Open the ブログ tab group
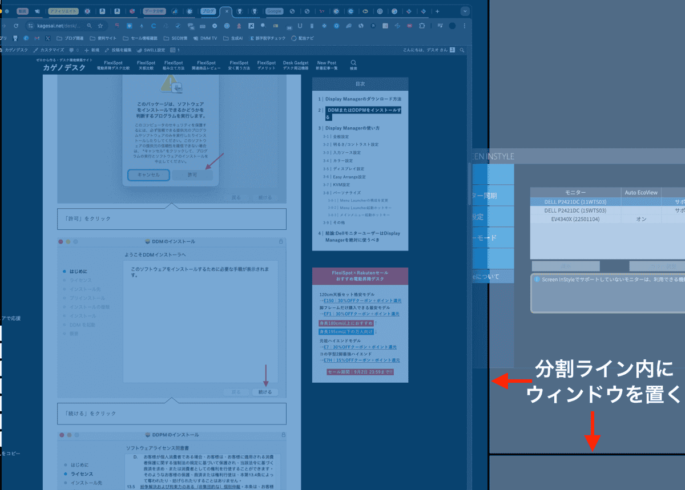Image resolution: width=685 pixels, height=490 pixels. pyautogui.click(x=208, y=11)
